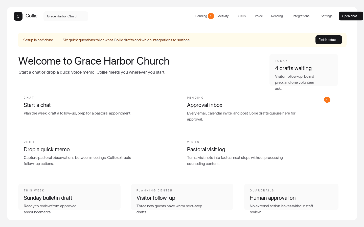Image resolution: width=364 pixels, height=227 pixels.
Task: Open the Approval inbox card
Action: click(x=260, y=109)
